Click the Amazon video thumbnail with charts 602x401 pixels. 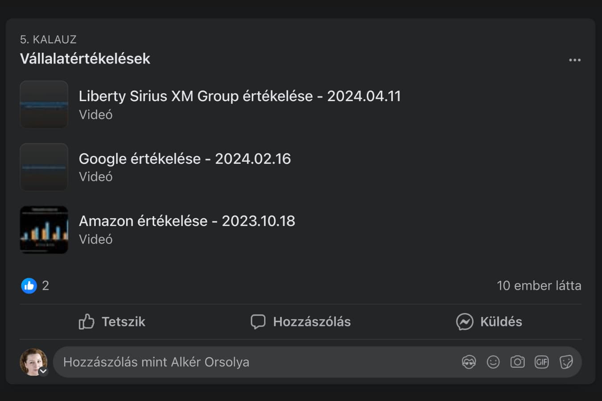44,230
